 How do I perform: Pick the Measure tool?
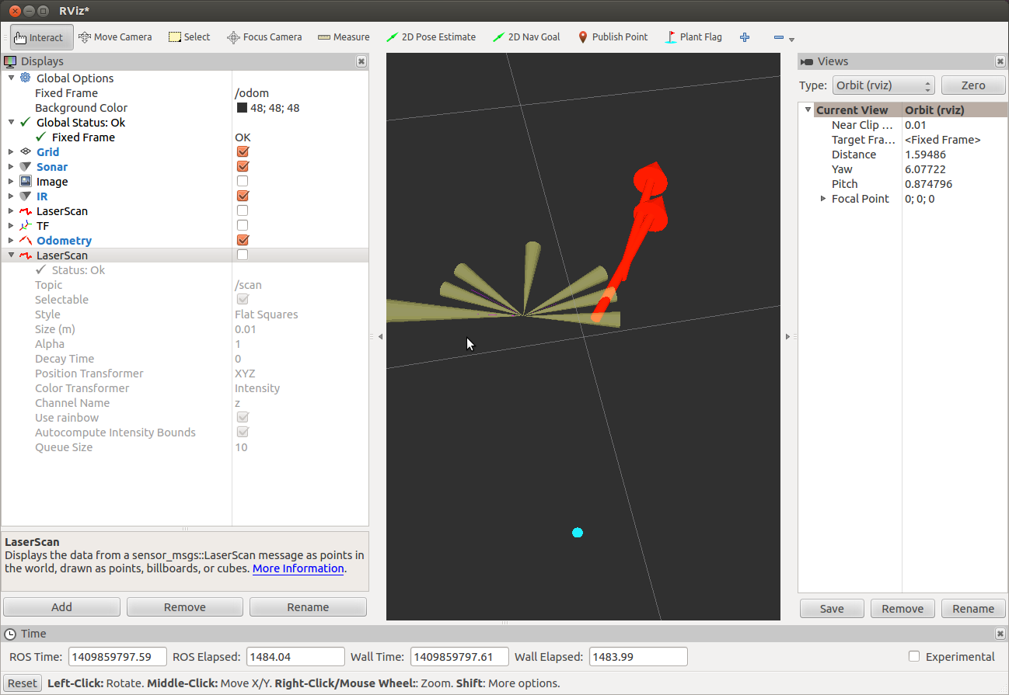point(344,37)
